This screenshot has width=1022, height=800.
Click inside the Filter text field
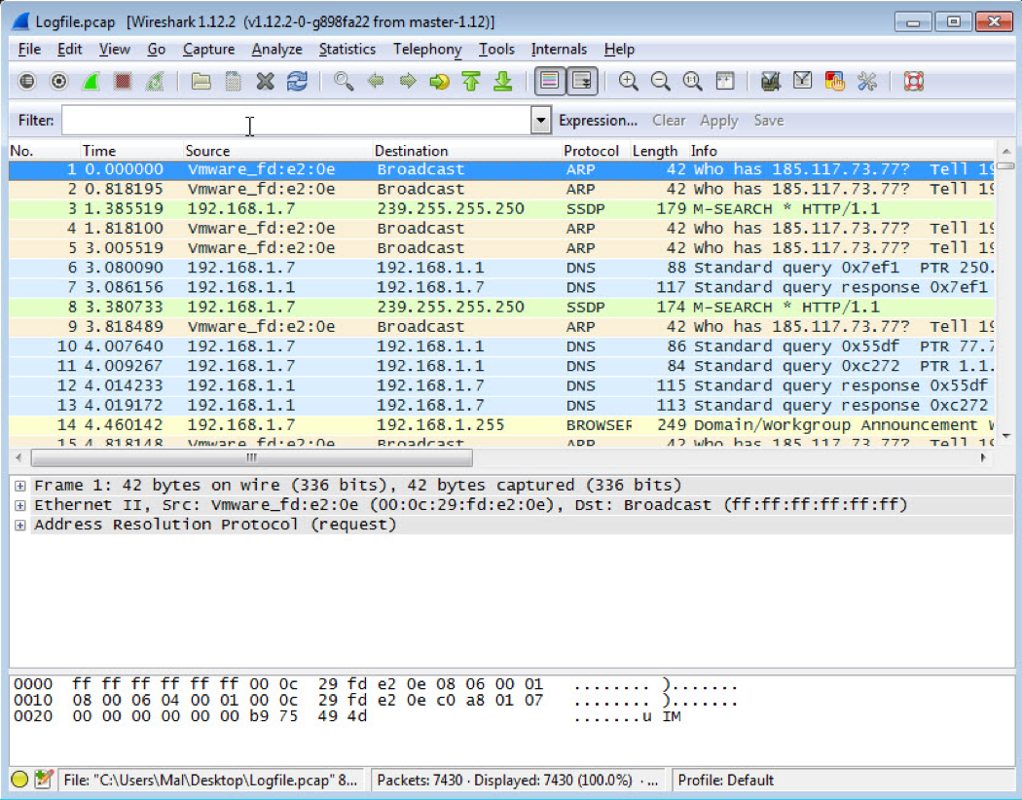click(x=292, y=121)
